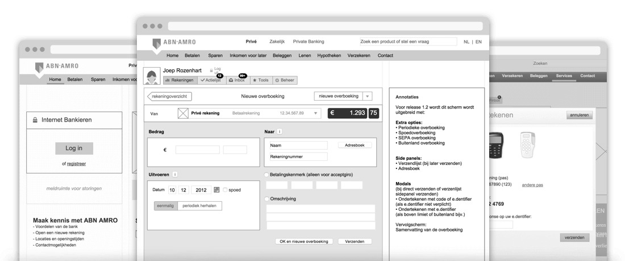625x261 pixels.
Task: Click Joep Rozenhart's profile avatar
Action: coord(152,76)
